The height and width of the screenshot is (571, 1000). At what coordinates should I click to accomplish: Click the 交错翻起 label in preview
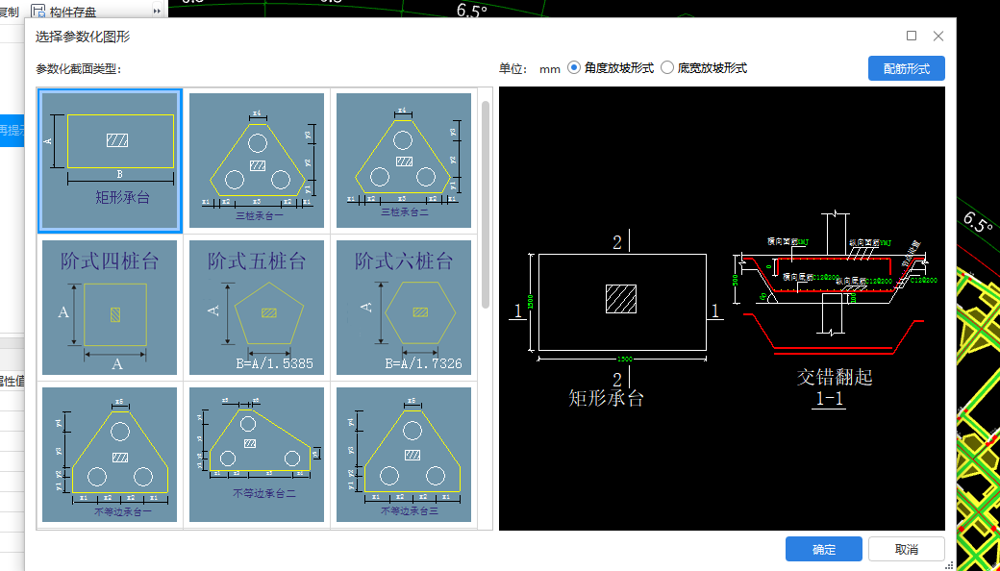point(835,377)
